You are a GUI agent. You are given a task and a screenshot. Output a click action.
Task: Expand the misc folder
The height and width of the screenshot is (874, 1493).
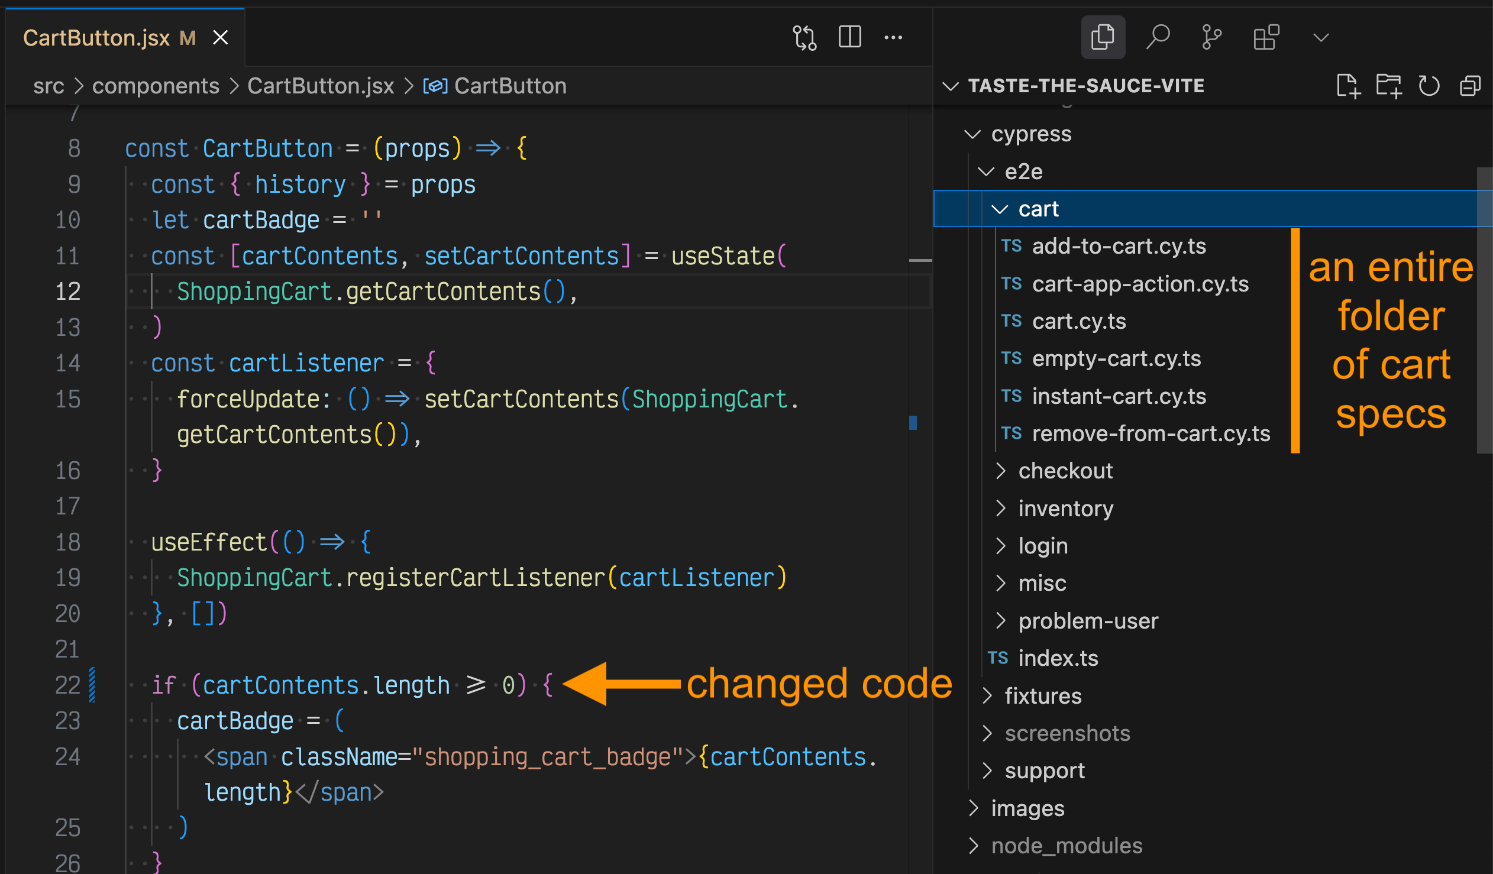pos(1001,583)
